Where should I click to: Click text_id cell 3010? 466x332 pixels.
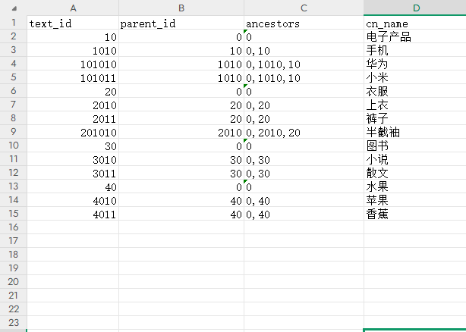pos(73,159)
